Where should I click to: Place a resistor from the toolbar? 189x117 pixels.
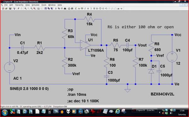click(85, 9)
